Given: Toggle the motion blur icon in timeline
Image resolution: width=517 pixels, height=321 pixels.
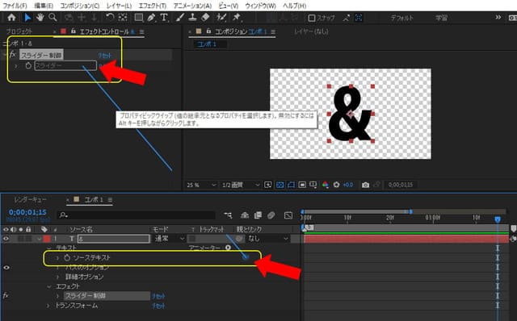Looking at the screenshot, I should point(271,215).
